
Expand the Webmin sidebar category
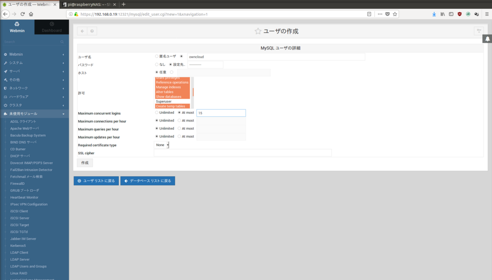pos(35,55)
